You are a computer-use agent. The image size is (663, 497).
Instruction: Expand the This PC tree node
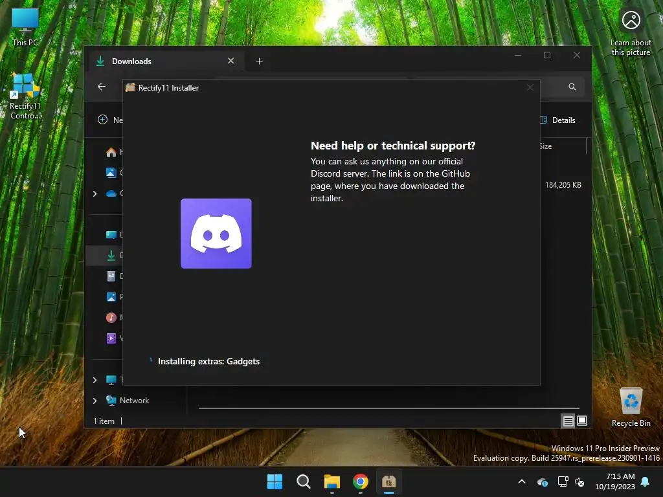point(95,380)
